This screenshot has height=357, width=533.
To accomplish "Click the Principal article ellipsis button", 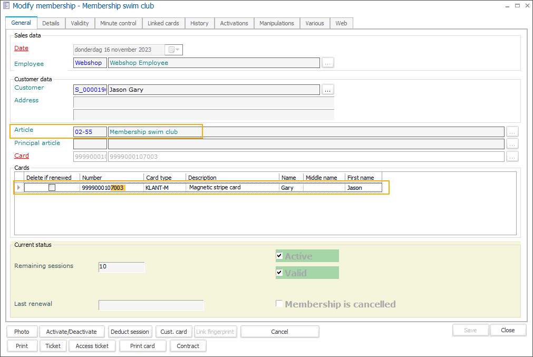I will [x=512, y=144].
